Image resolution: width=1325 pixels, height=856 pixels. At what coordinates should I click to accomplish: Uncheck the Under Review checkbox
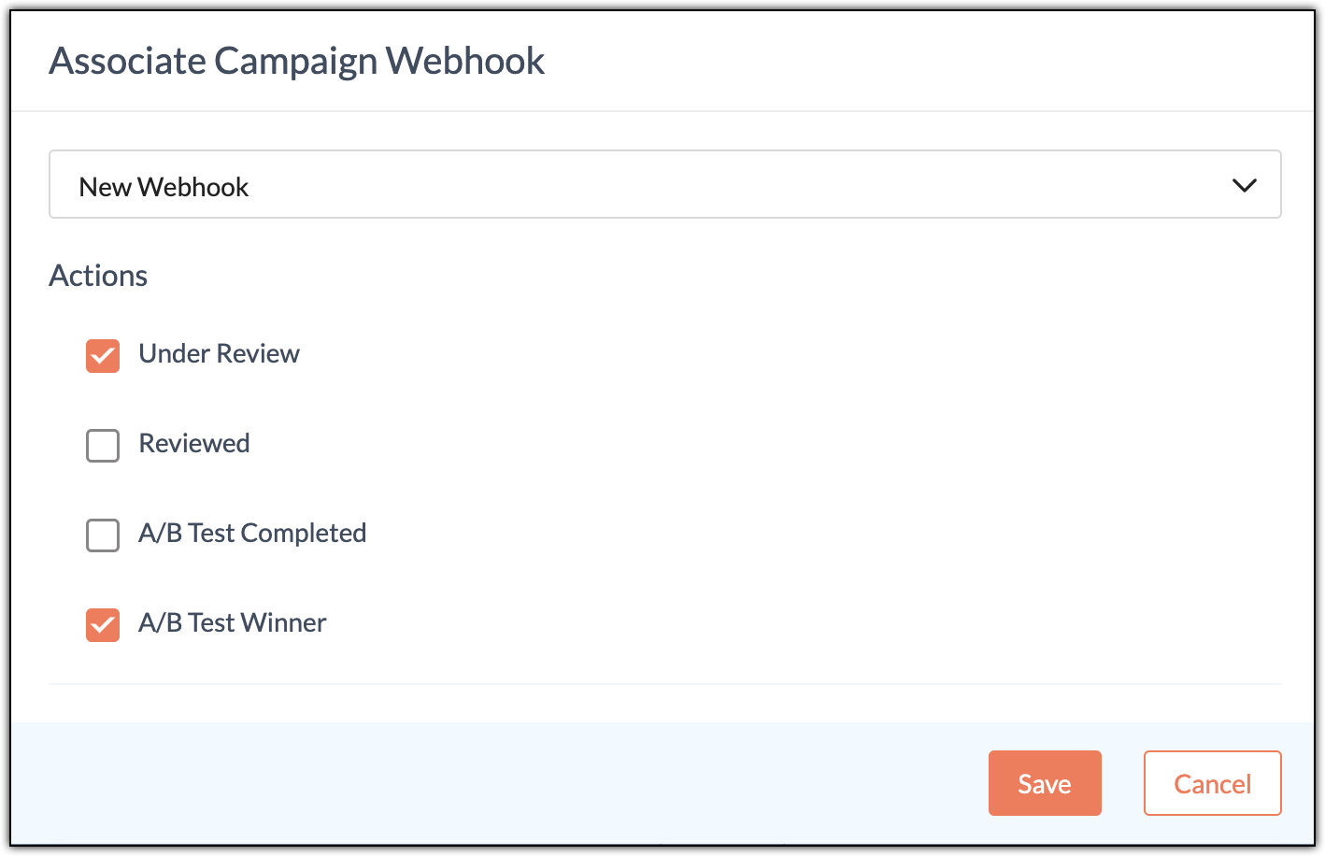pos(103,355)
